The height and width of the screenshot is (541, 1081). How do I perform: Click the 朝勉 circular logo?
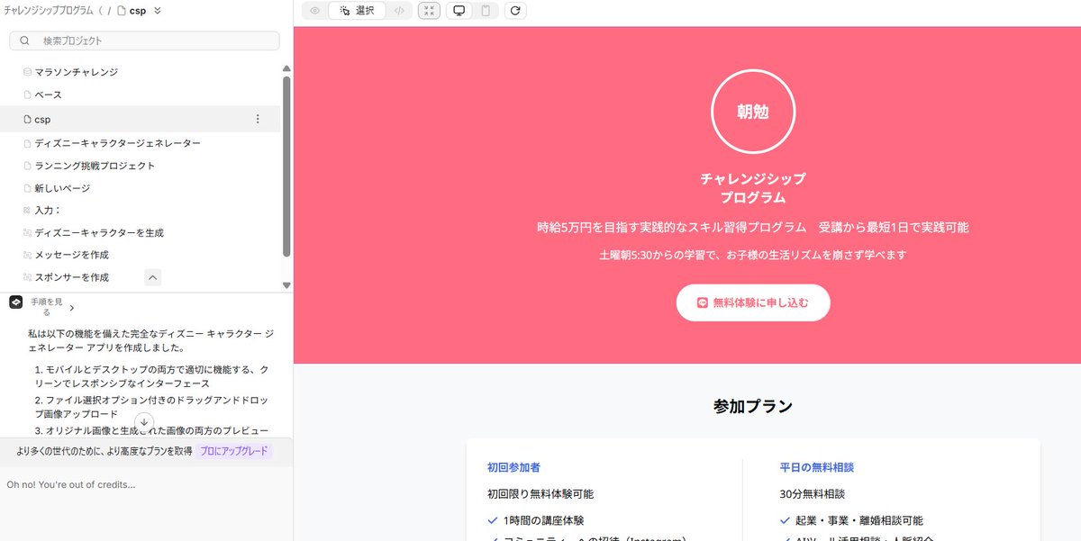pos(753,113)
